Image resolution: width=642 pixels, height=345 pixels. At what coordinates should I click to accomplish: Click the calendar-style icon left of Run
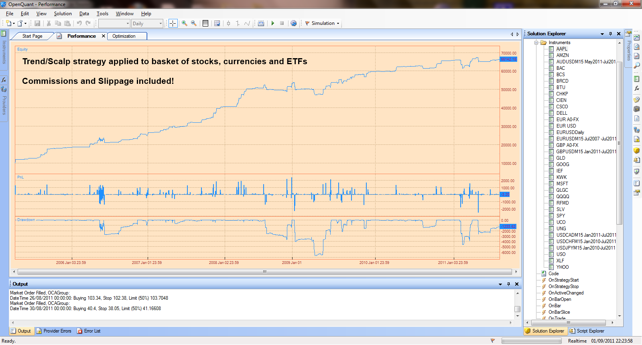(261, 23)
